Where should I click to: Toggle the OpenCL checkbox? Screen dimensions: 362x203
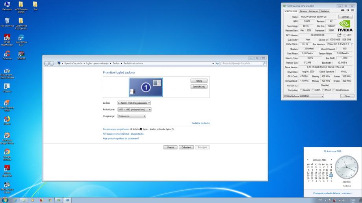tap(301, 90)
